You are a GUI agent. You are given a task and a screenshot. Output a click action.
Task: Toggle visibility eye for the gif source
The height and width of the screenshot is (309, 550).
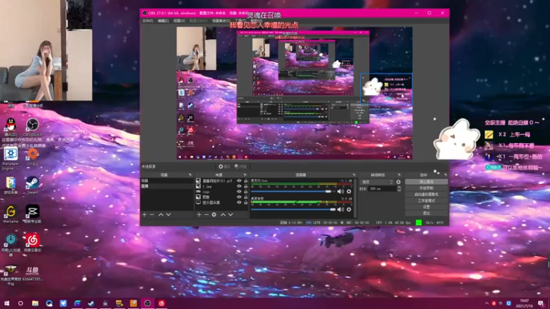(239, 181)
